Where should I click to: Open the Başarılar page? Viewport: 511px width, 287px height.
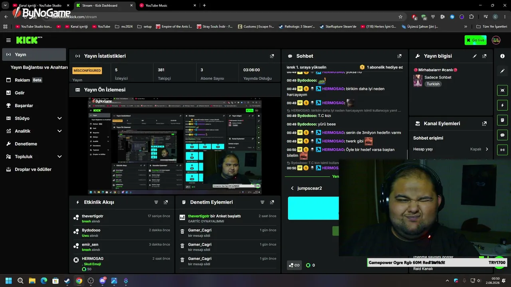point(34,106)
